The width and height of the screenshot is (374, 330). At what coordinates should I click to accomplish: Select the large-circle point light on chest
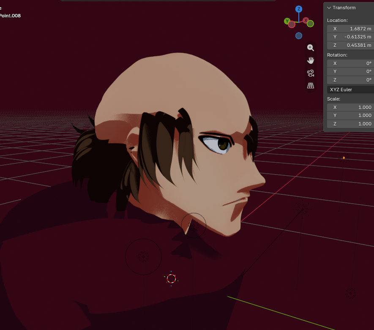(x=143, y=257)
